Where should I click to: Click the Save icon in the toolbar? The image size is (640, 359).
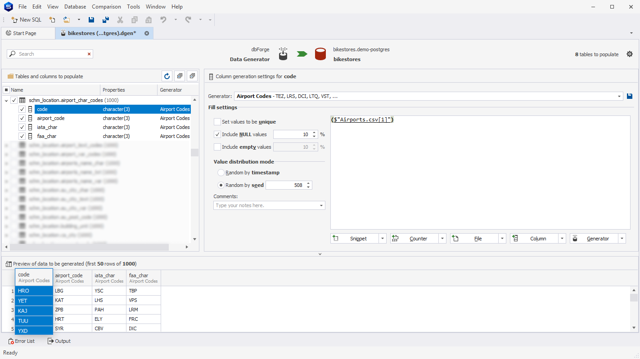point(91,20)
